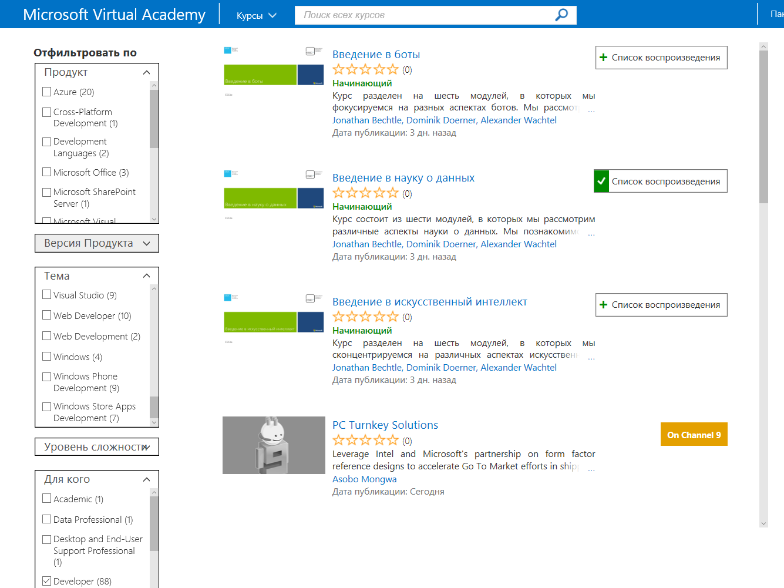The image size is (784, 588).
Task: Check Windows (4) topic filter
Action: point(47,357)
